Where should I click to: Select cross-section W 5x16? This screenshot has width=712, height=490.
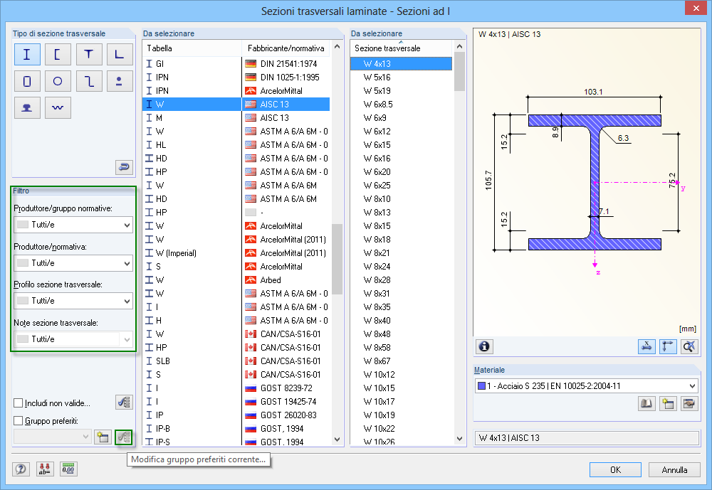(x=402, y=77)
